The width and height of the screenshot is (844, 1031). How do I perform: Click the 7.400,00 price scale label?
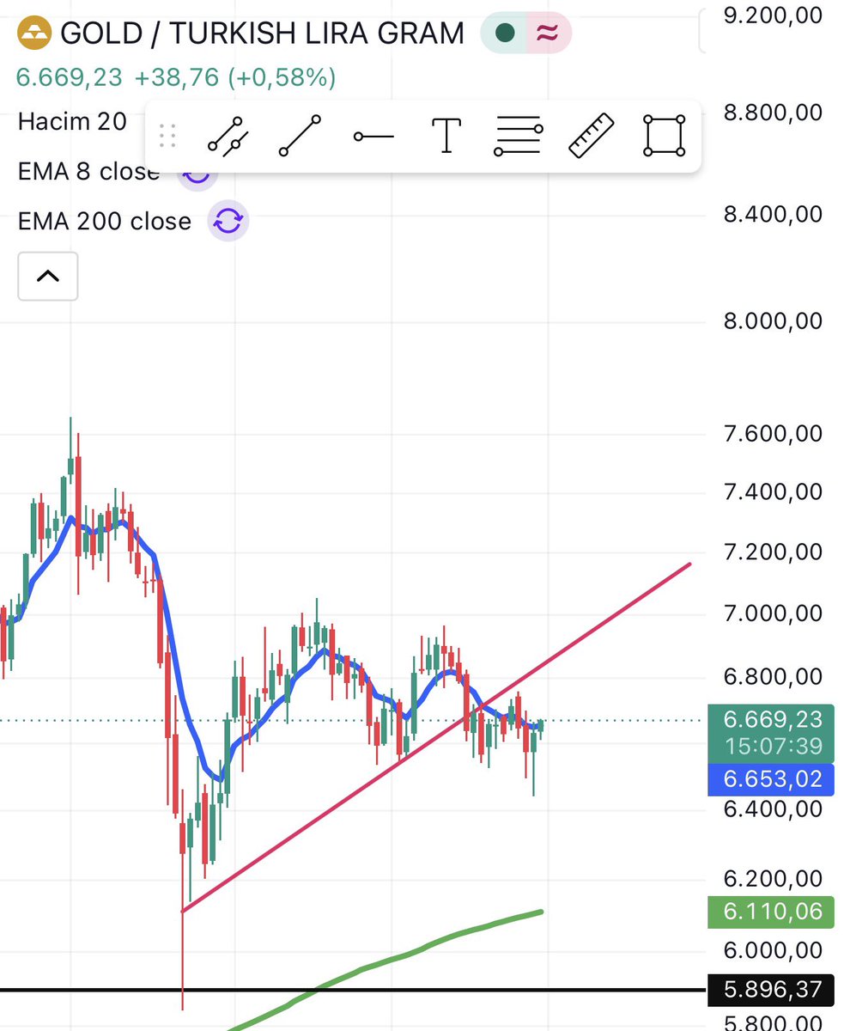774,492
